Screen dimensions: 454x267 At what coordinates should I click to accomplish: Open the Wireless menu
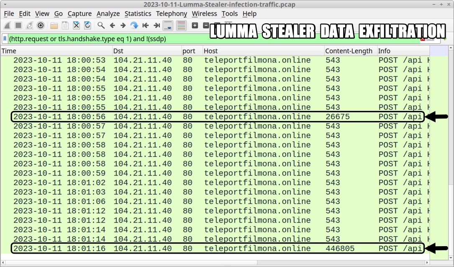tap(205, 14)
